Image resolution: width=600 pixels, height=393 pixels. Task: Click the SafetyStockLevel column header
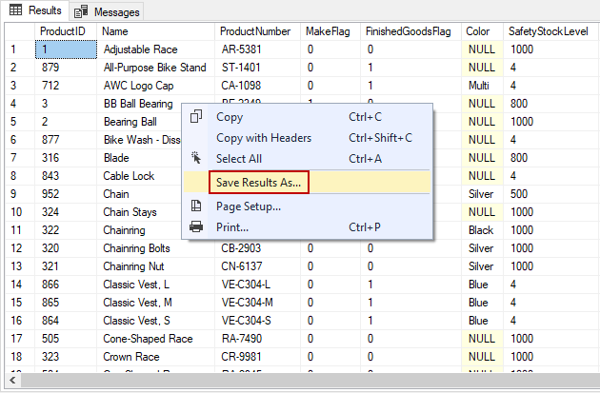click(548, 31)
